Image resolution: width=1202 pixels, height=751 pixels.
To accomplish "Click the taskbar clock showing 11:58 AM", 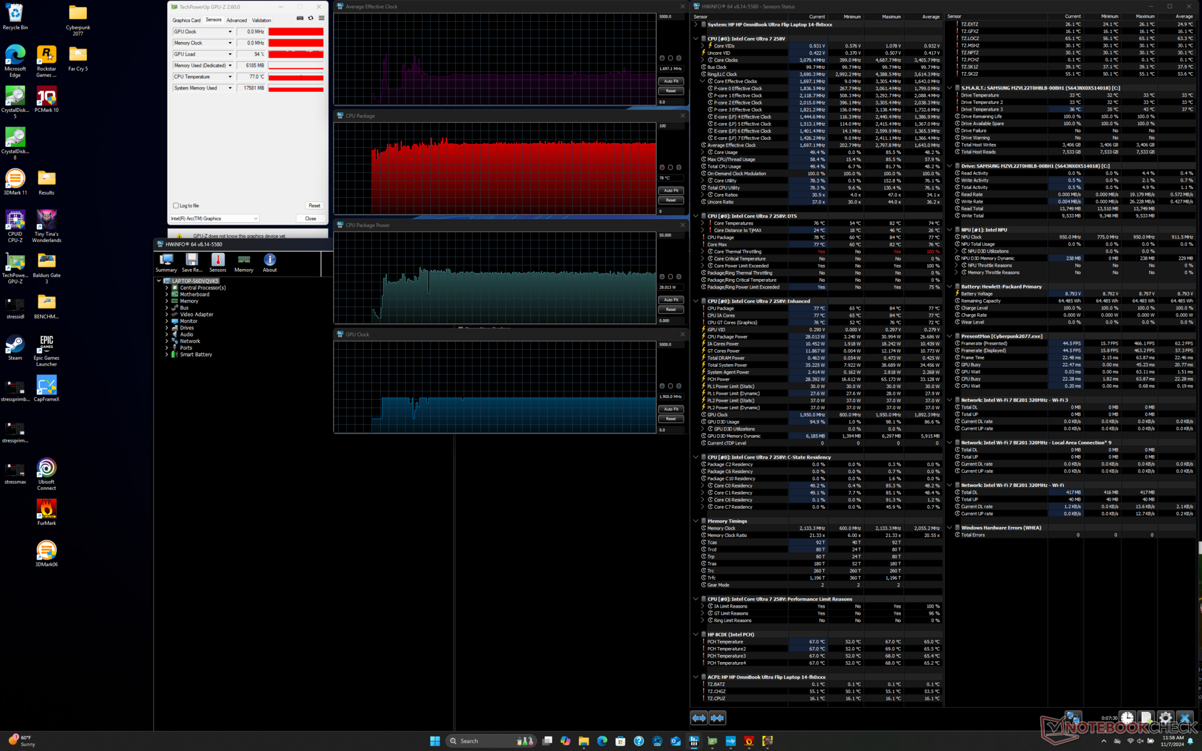I will (1173, 741).
